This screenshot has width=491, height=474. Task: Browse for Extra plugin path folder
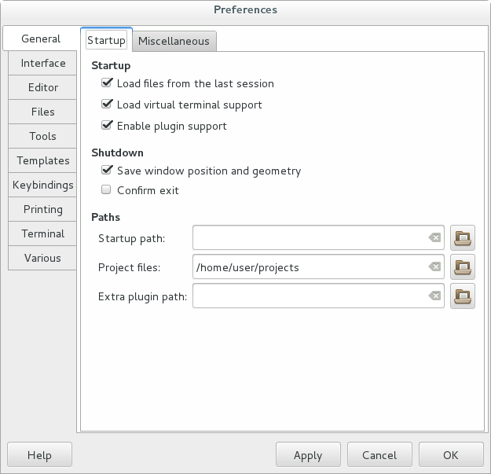pos(463,296)
